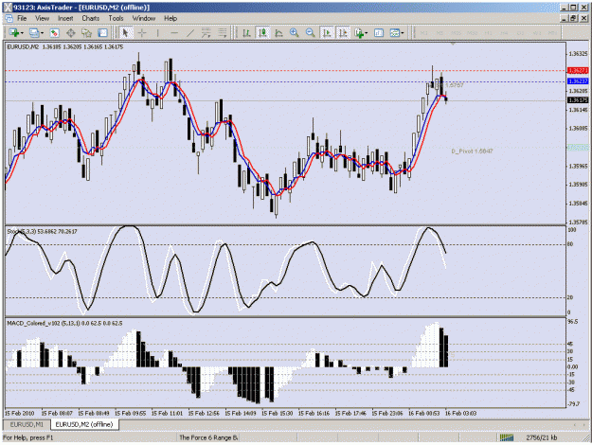Expand the Profiles dropdown arrow
The width and height of the screenshot is (592, 445).
point(42,33)
